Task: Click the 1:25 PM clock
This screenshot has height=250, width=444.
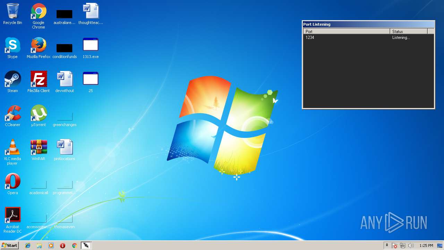Action: coord(426,245)
